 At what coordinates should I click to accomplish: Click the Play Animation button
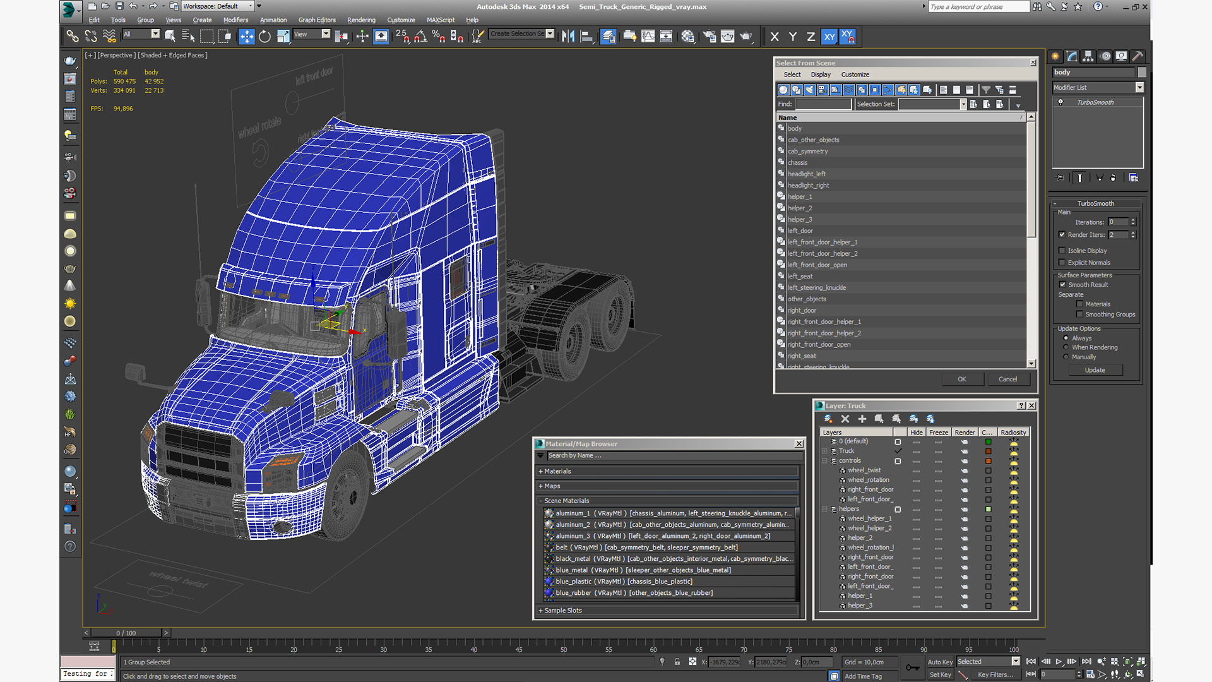(1059, 662)
